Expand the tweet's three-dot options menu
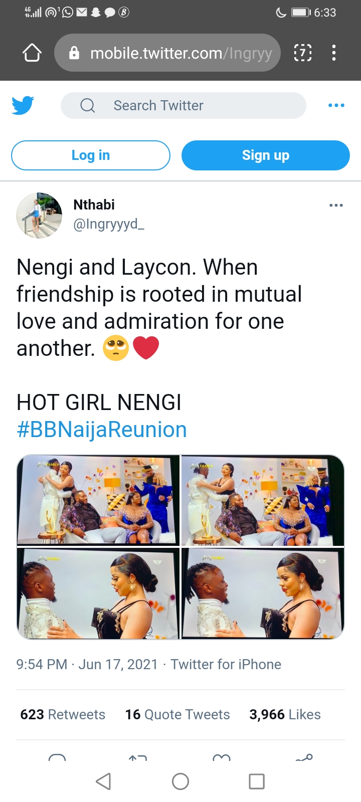This screenshot has width=361, height=802. pos(336,205)
